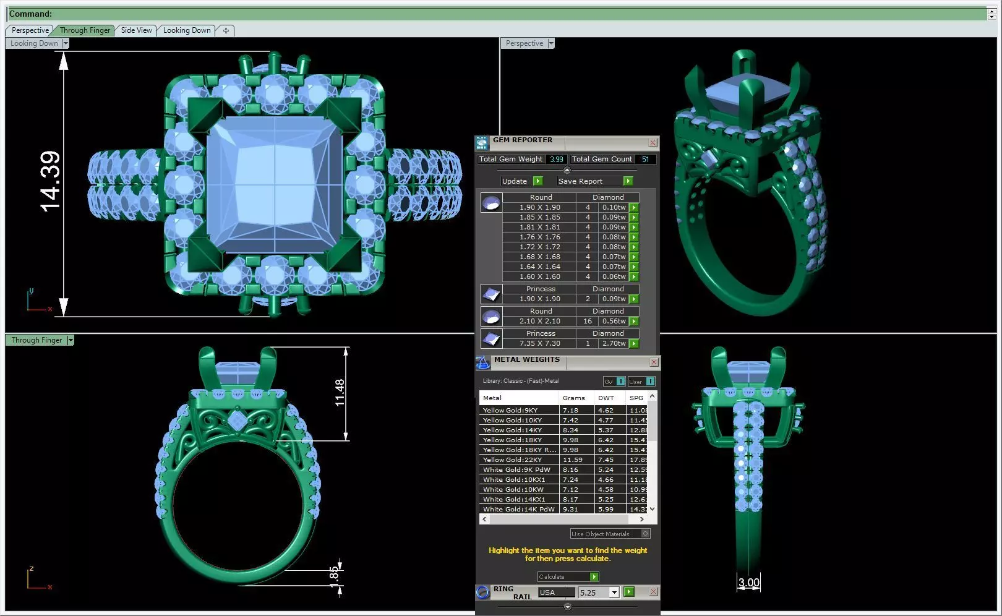
Task: Collapse the Ring Rail panel with bottom arrow
Action: coord(568,607)
